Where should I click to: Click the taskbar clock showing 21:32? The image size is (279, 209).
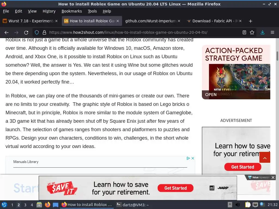(272, 205)
